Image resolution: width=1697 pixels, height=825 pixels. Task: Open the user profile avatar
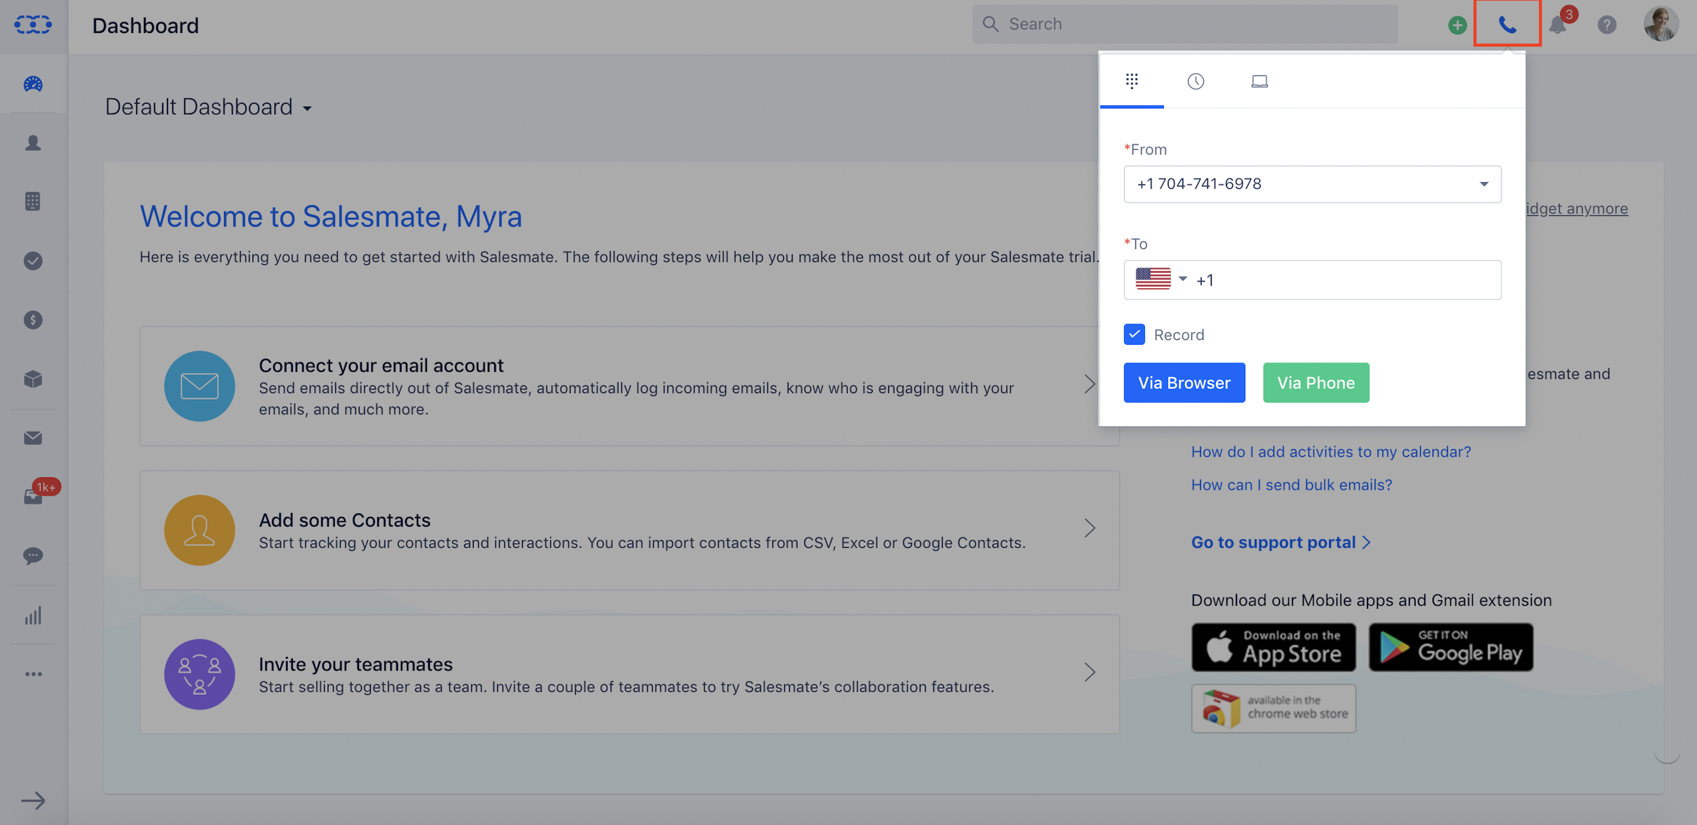(x=1661, y=25)
